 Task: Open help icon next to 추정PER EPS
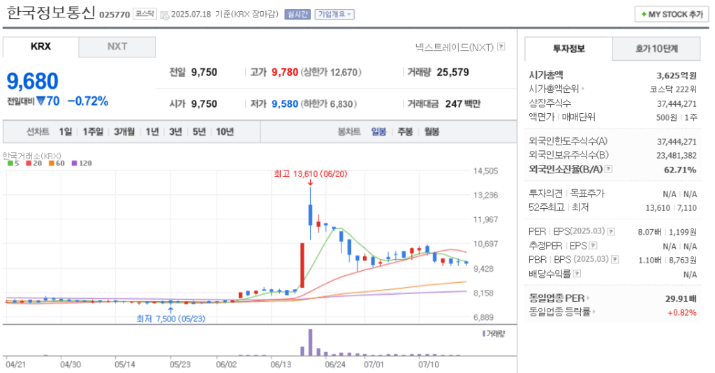point(593,246)
